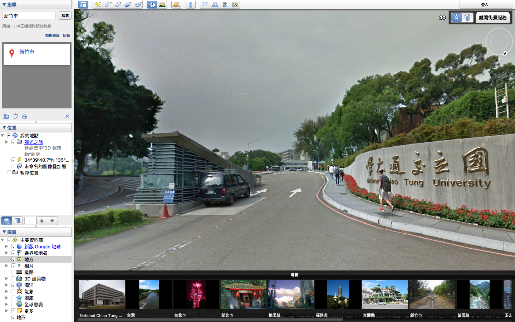Collapse the 圖層 panel header
The height and width of the screenshot is (322, 515).
point(4,232)
